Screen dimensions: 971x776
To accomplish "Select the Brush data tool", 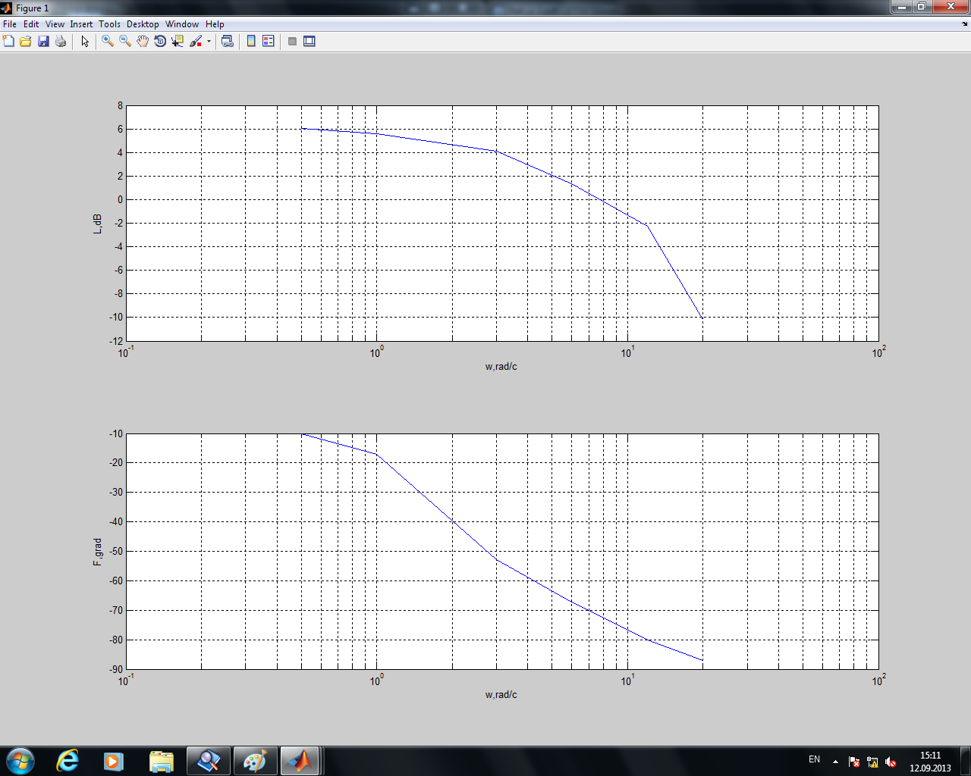I will tap(196, 41).
